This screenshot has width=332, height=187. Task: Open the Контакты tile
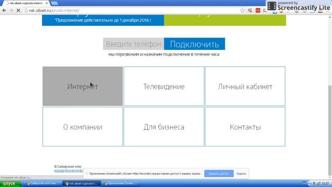[x=245, y=127]
